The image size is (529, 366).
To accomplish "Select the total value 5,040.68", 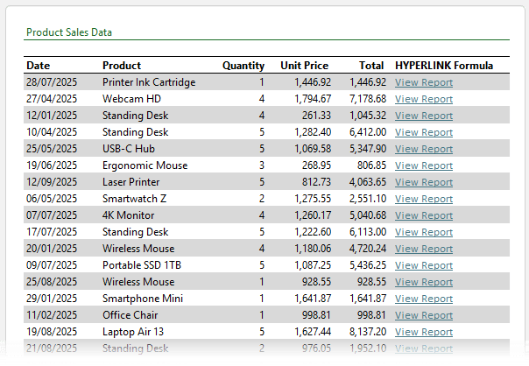I will coord(368,215).
